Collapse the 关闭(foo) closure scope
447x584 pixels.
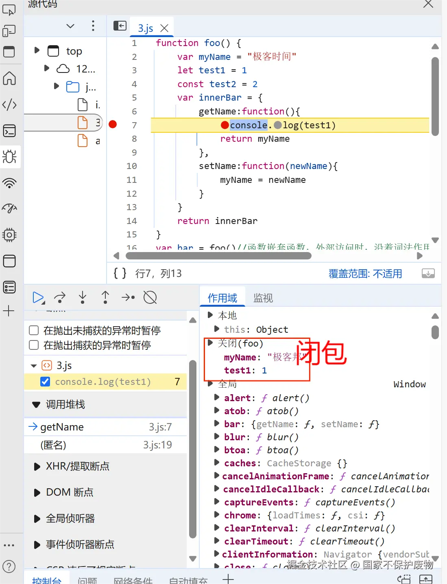pyautogui.click(x=210, y=343)
